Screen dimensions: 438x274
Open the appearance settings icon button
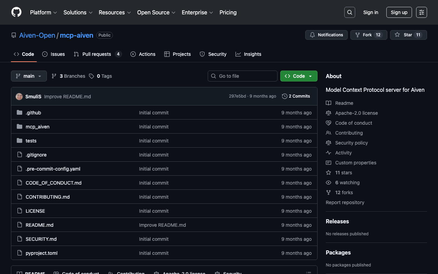coord(421,12)
